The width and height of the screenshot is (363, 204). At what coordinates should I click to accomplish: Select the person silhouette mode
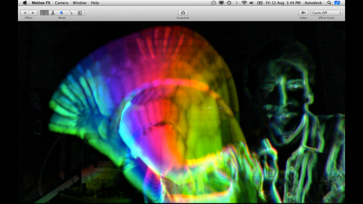pyautogui.click(x=53, y=13)
